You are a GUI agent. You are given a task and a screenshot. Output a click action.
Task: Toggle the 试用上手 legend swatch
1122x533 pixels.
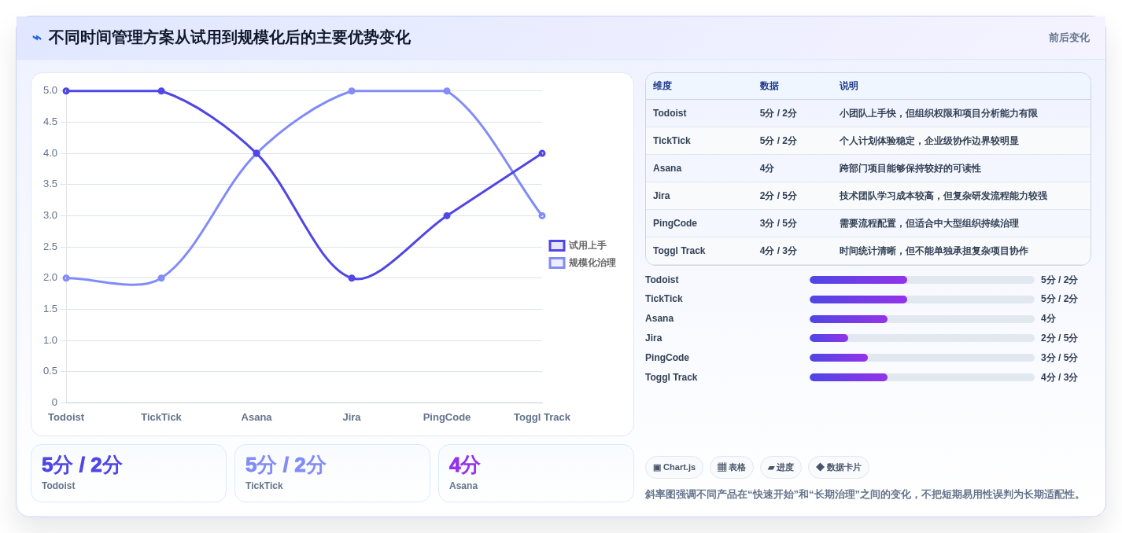557,245
